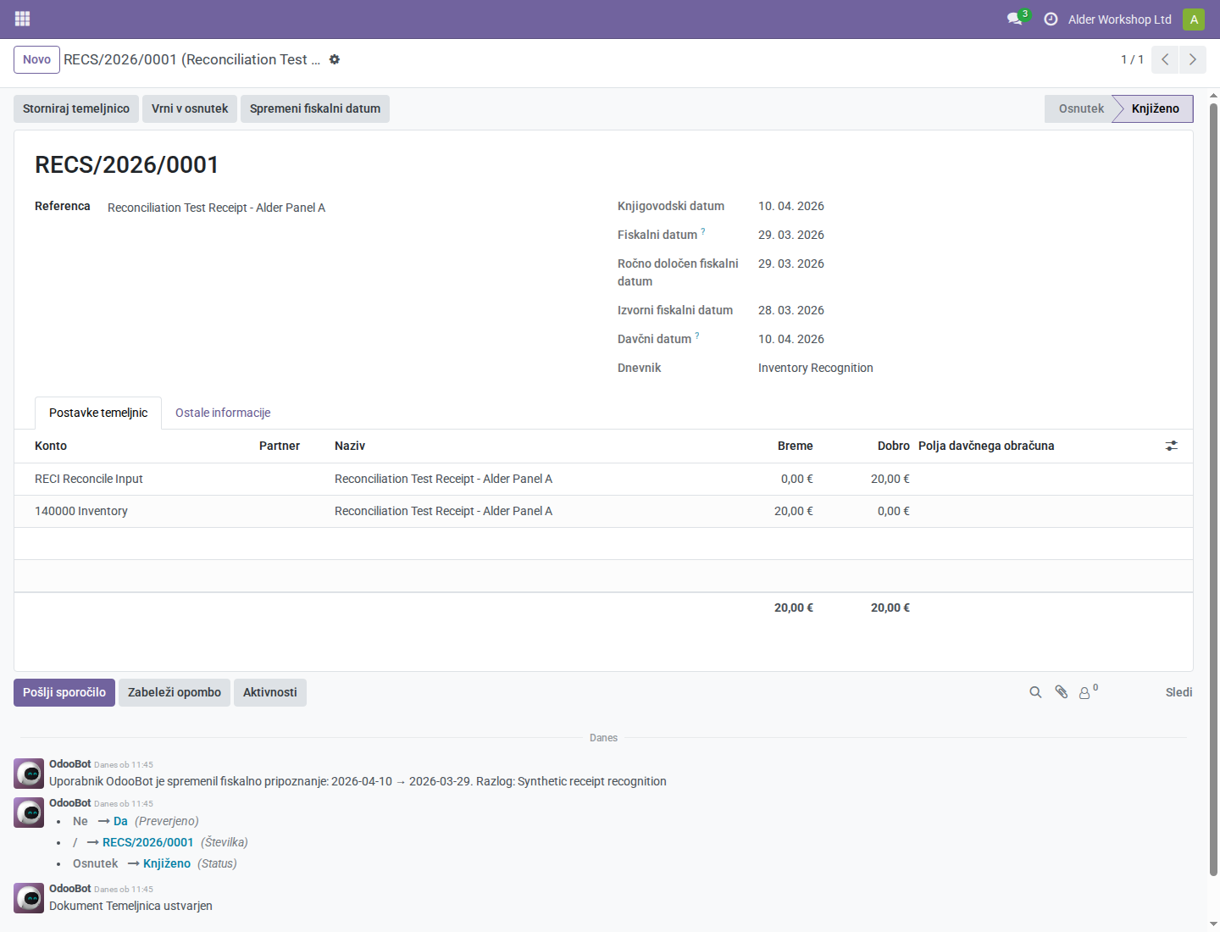1220x932 pixels.
Task: Select the Knjiženo status stage
Action: tap(1155, 108)
